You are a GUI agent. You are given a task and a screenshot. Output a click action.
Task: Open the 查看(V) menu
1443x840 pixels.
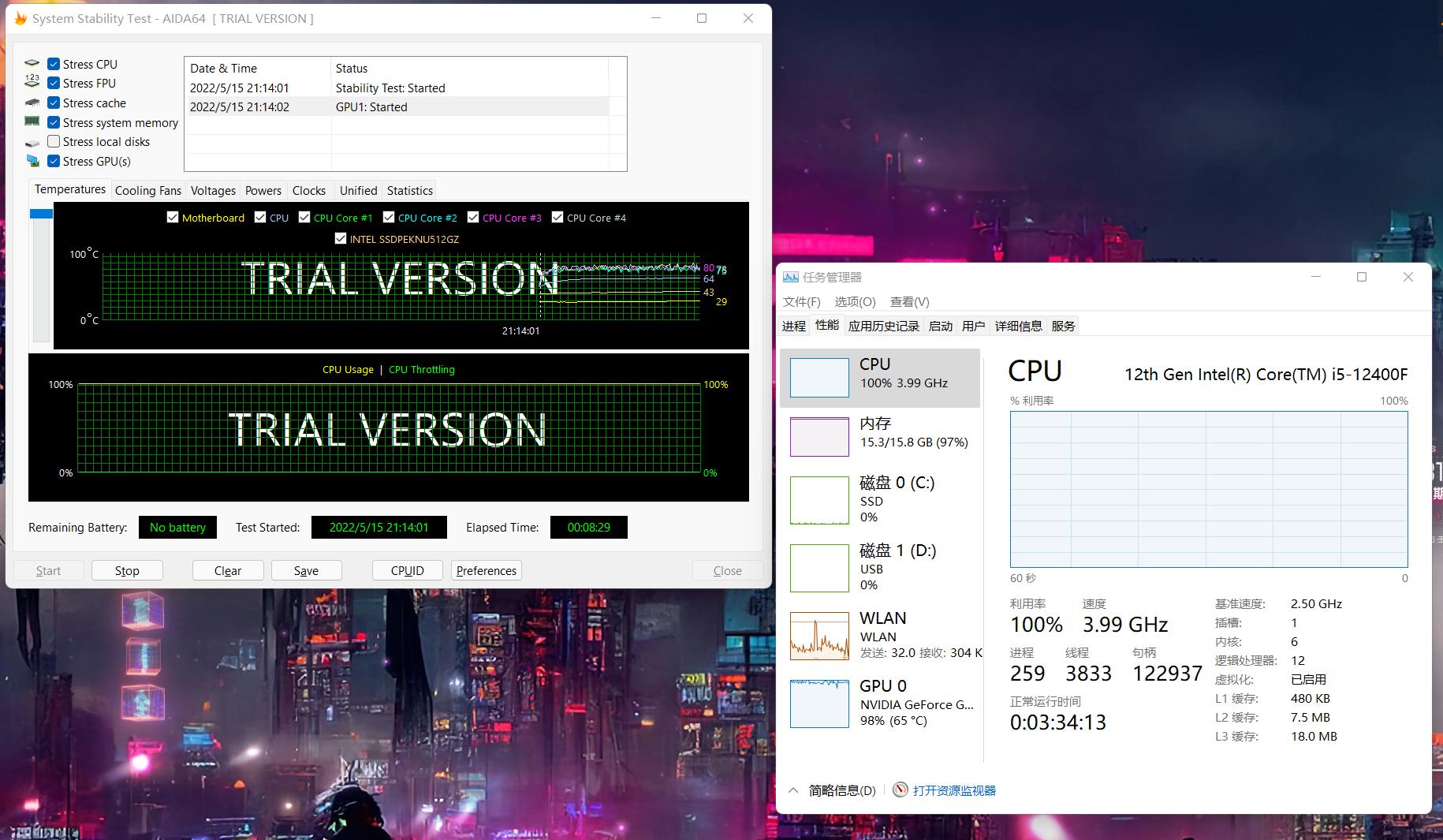click(x=909, y=301)
